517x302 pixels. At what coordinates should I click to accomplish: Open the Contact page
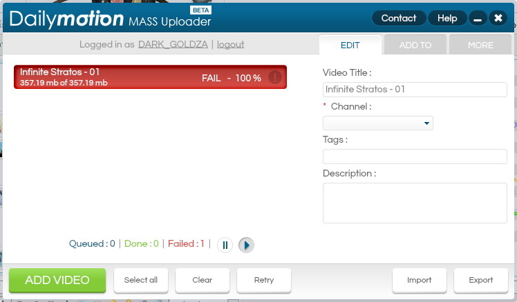coord(399,18)
